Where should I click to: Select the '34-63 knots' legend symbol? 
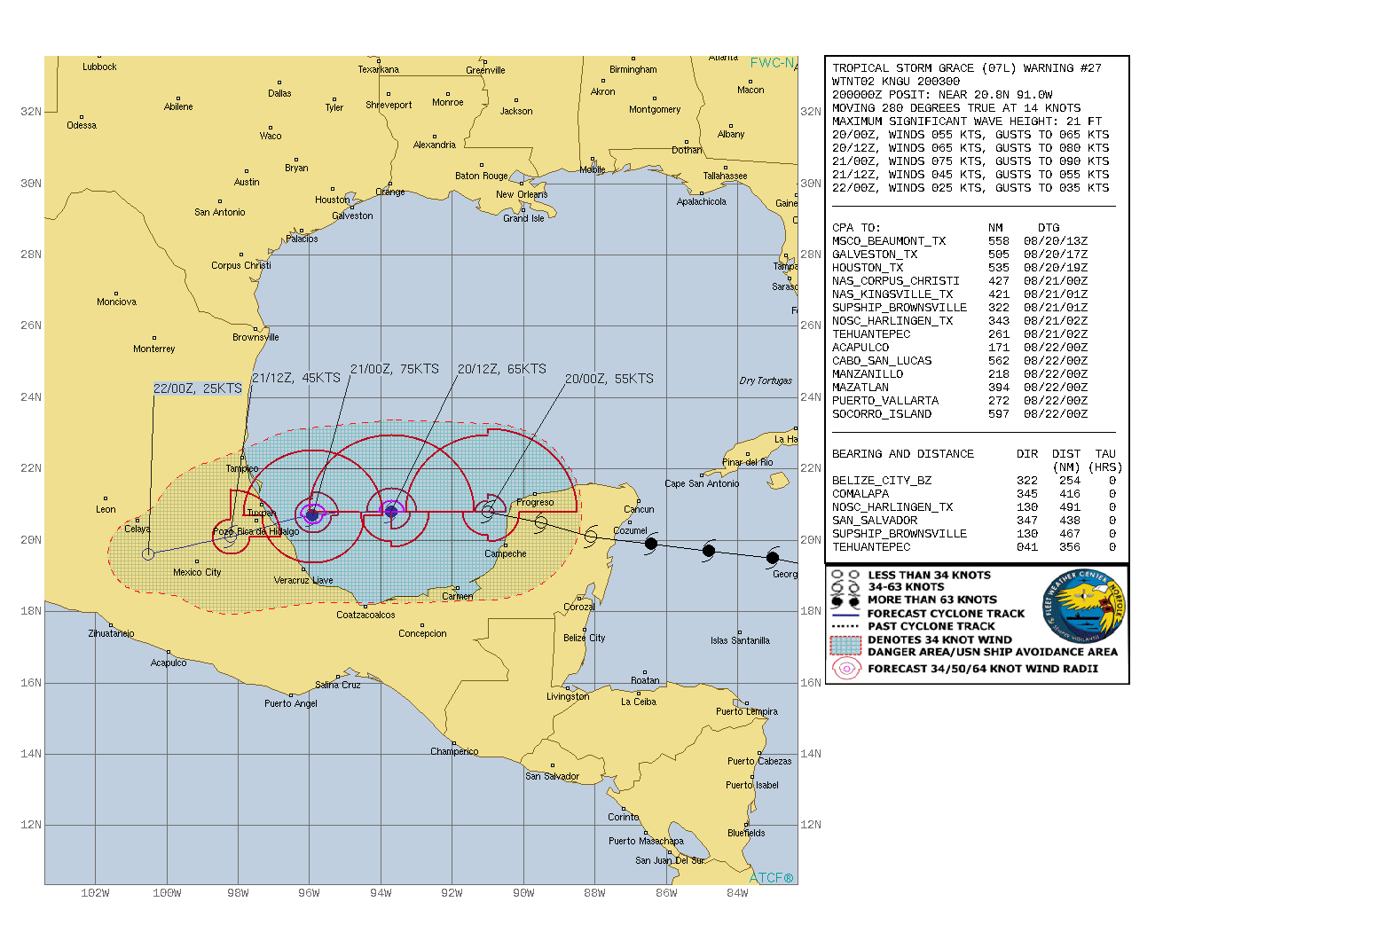[845, 587]
